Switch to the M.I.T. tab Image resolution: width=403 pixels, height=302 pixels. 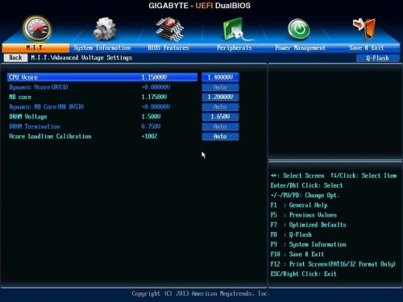tap(35, 48)
